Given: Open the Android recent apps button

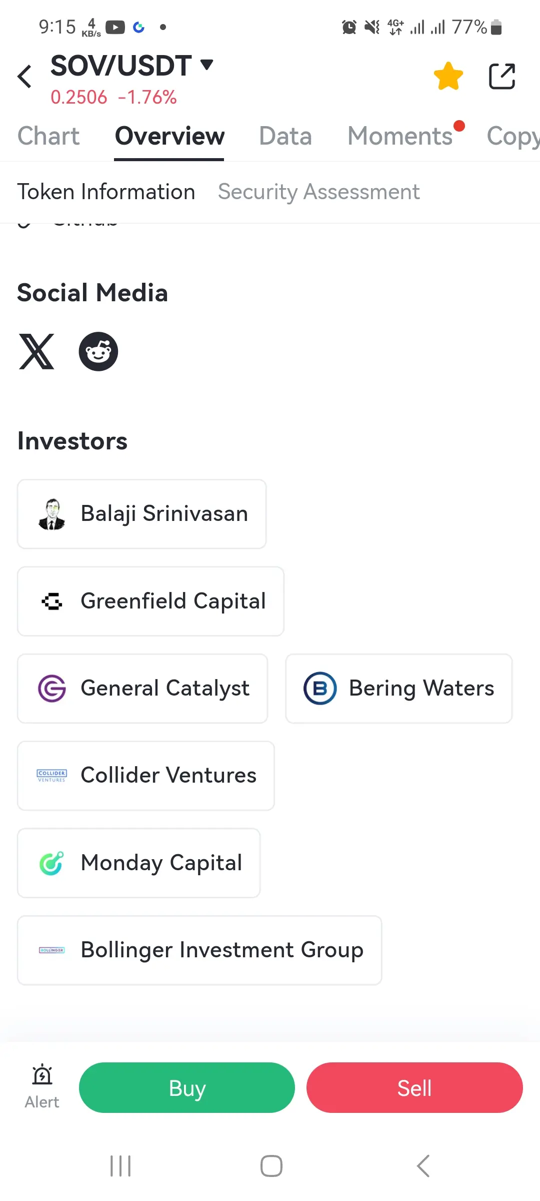Looking at the screenshot, I should click(x=120, y=1166).
